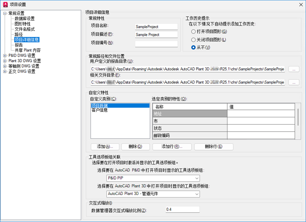Select the 关闭项目图形 radio button

pyautogui.click(x=193, y=40)
